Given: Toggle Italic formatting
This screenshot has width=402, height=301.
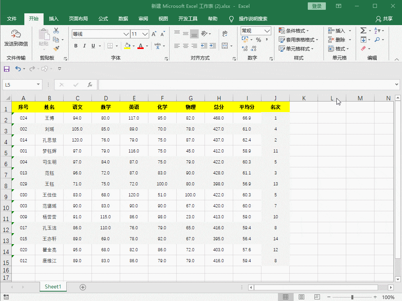Looking at the screenshot, I should 84,46.
